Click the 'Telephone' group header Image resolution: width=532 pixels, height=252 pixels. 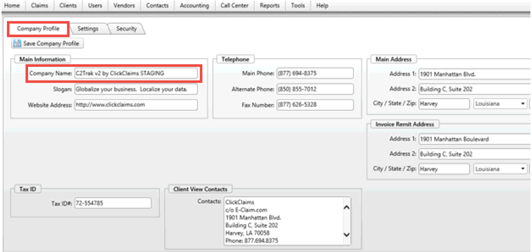235,59
